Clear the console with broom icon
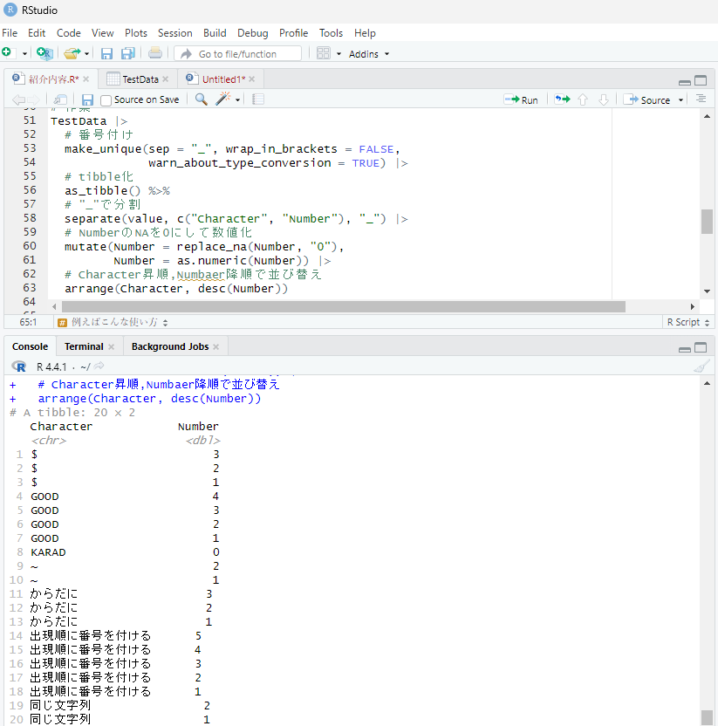The image size is (718, 726). (x=701, y=366)
